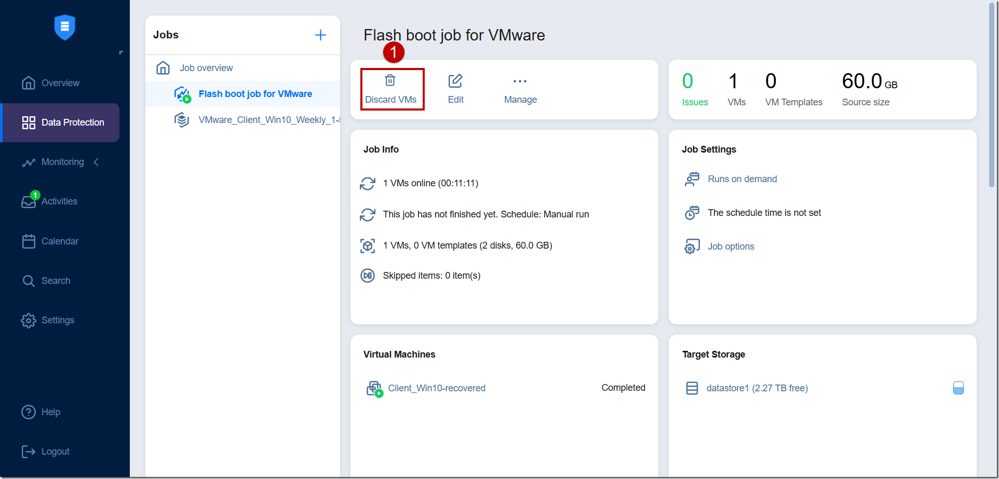
Task: Click VMs online refresh icon
Action: [368, 184]
